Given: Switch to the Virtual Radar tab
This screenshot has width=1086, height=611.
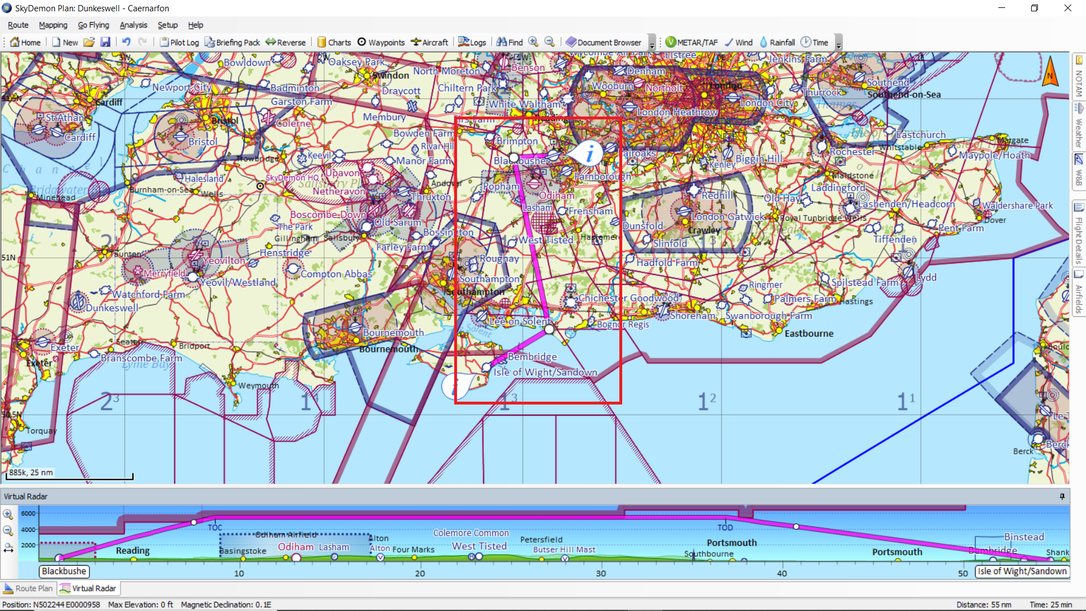Looking at the screenshot, I should 88,588.
